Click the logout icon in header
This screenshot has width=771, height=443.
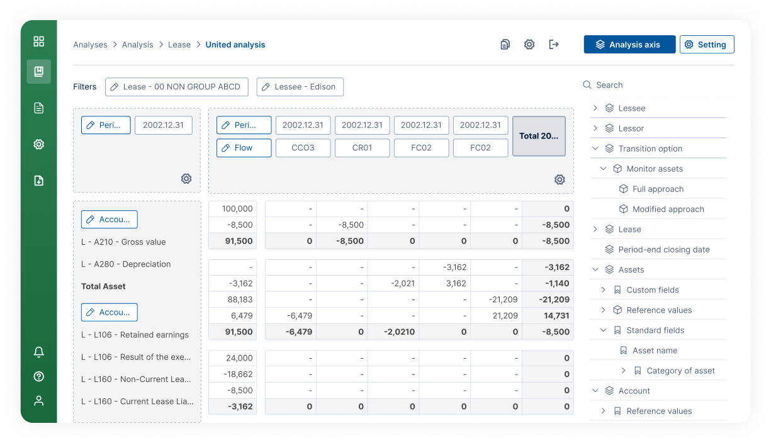[x=554, y=45]
